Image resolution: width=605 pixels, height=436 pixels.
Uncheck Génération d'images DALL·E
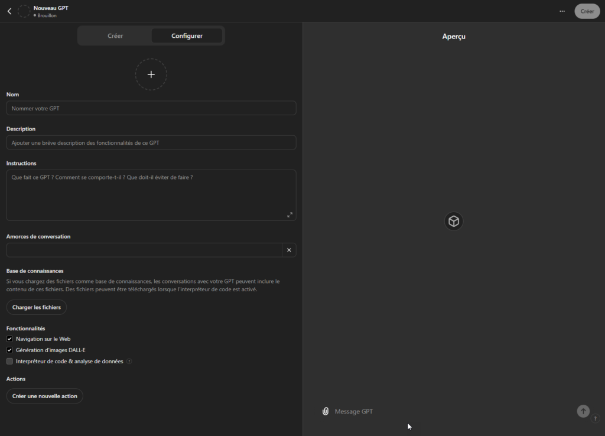9,350
